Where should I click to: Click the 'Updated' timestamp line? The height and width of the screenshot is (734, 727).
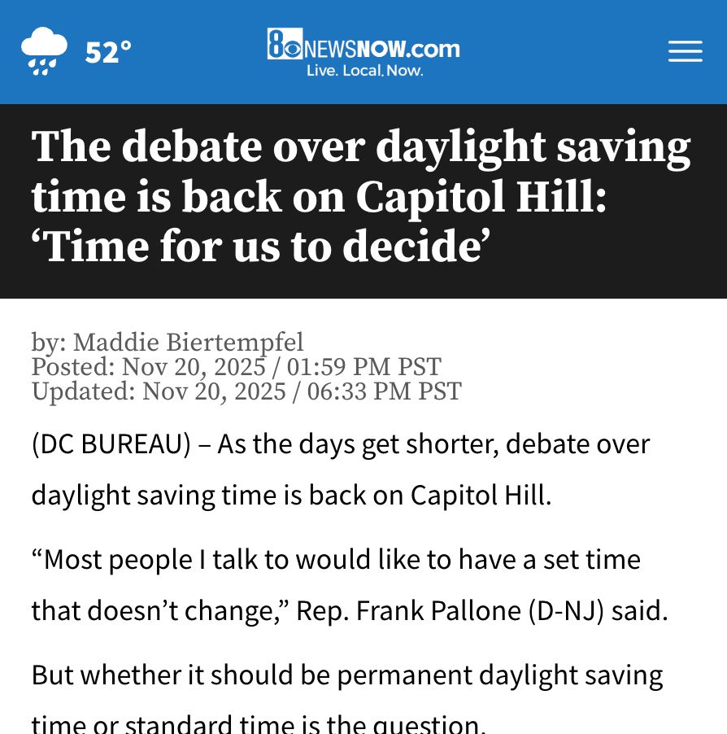pos(246,391)
